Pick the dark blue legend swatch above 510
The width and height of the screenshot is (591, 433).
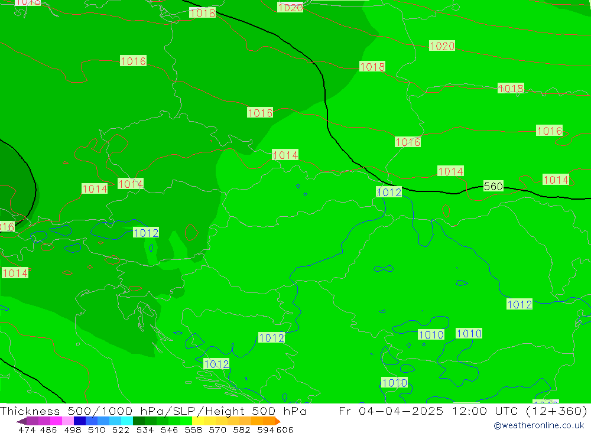[x=80, y=421]
